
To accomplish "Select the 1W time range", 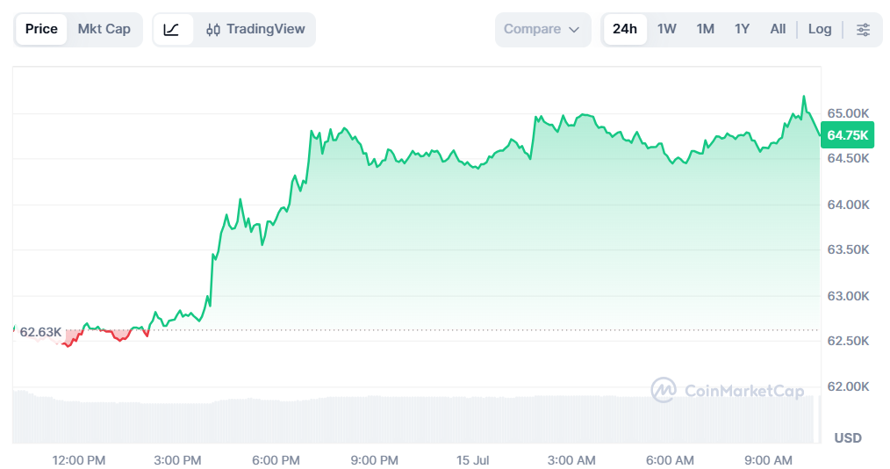I will [x=667, y=29].
